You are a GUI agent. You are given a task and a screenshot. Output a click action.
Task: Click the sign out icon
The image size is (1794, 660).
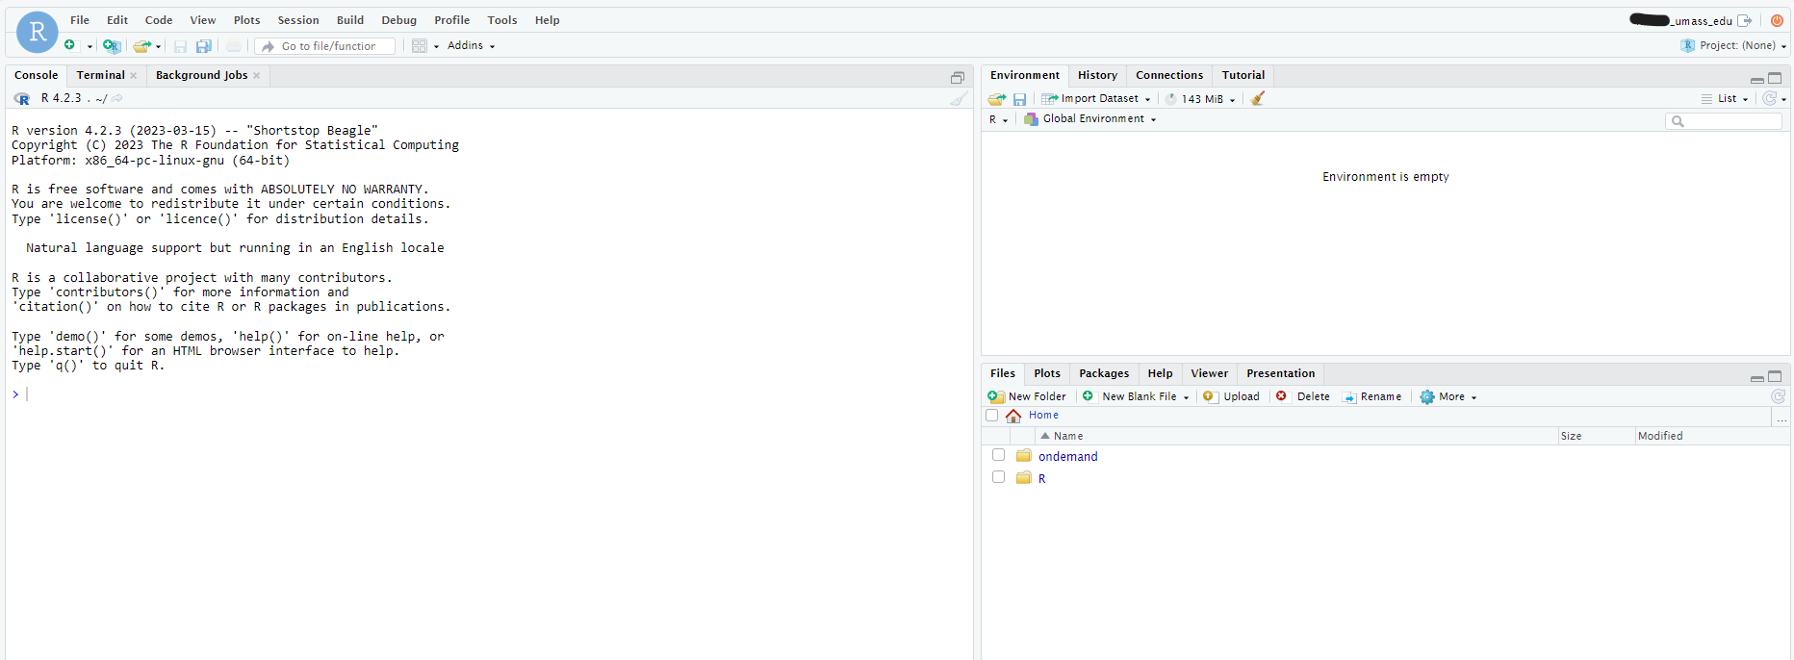1744,20
